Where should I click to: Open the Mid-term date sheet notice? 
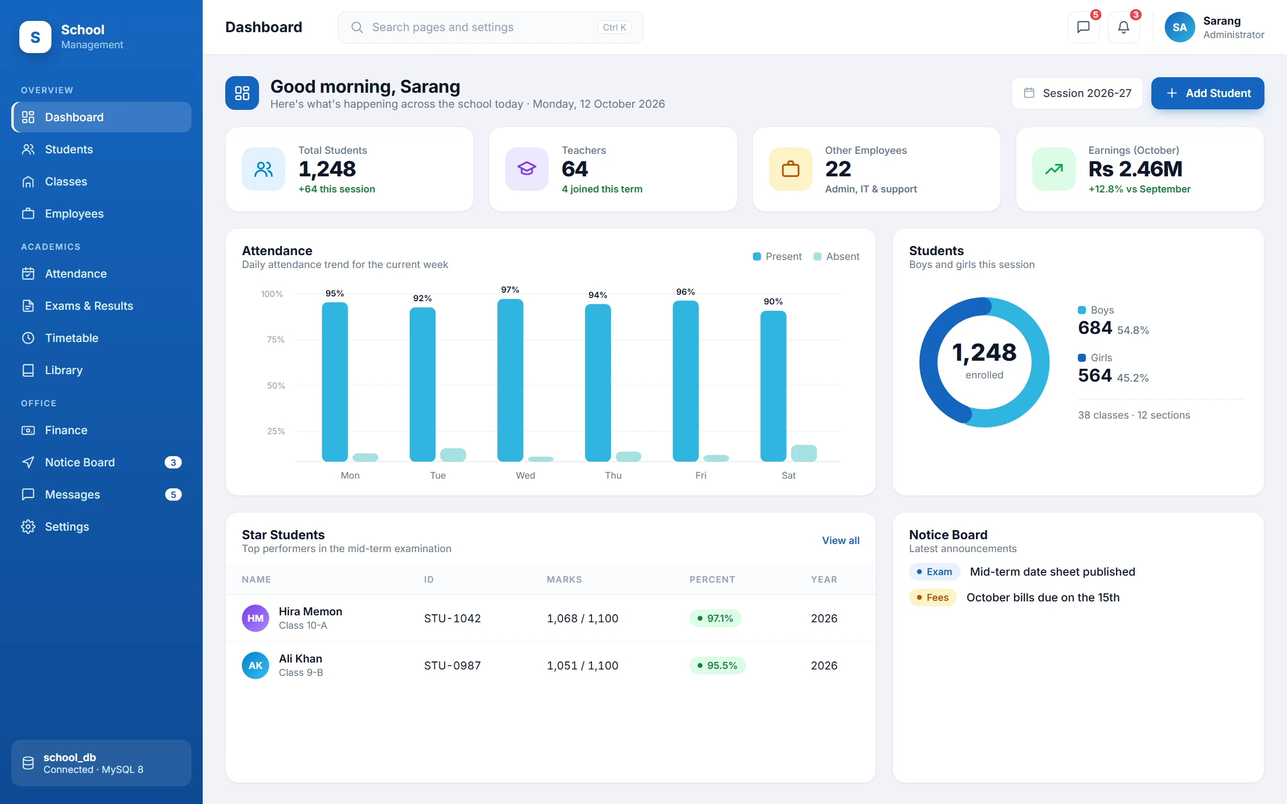(1052, 572)
